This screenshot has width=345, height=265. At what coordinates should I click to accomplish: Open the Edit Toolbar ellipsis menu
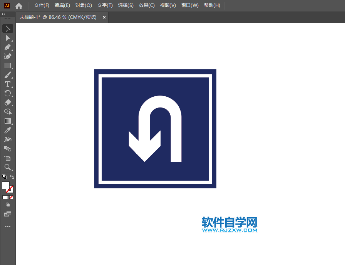(8, 226)
